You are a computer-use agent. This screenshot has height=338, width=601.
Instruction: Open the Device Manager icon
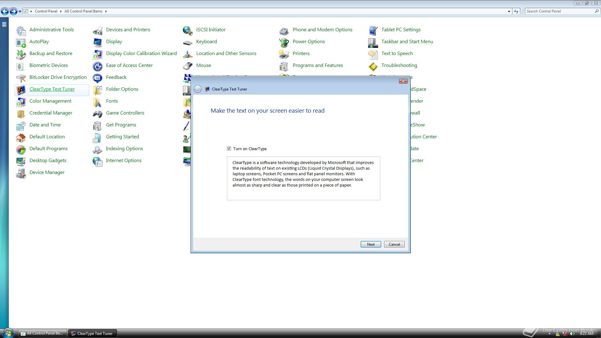click(x=21, y=173)
